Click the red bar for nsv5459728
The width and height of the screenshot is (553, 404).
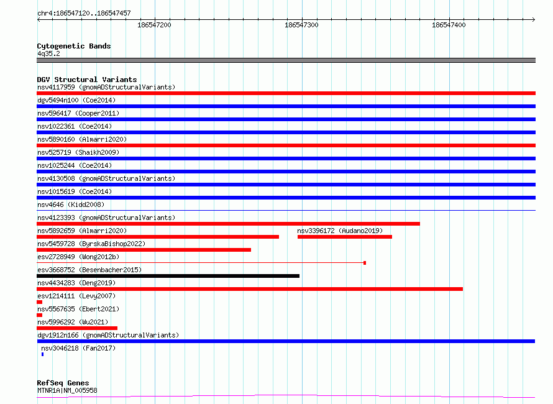click(144, 250)
